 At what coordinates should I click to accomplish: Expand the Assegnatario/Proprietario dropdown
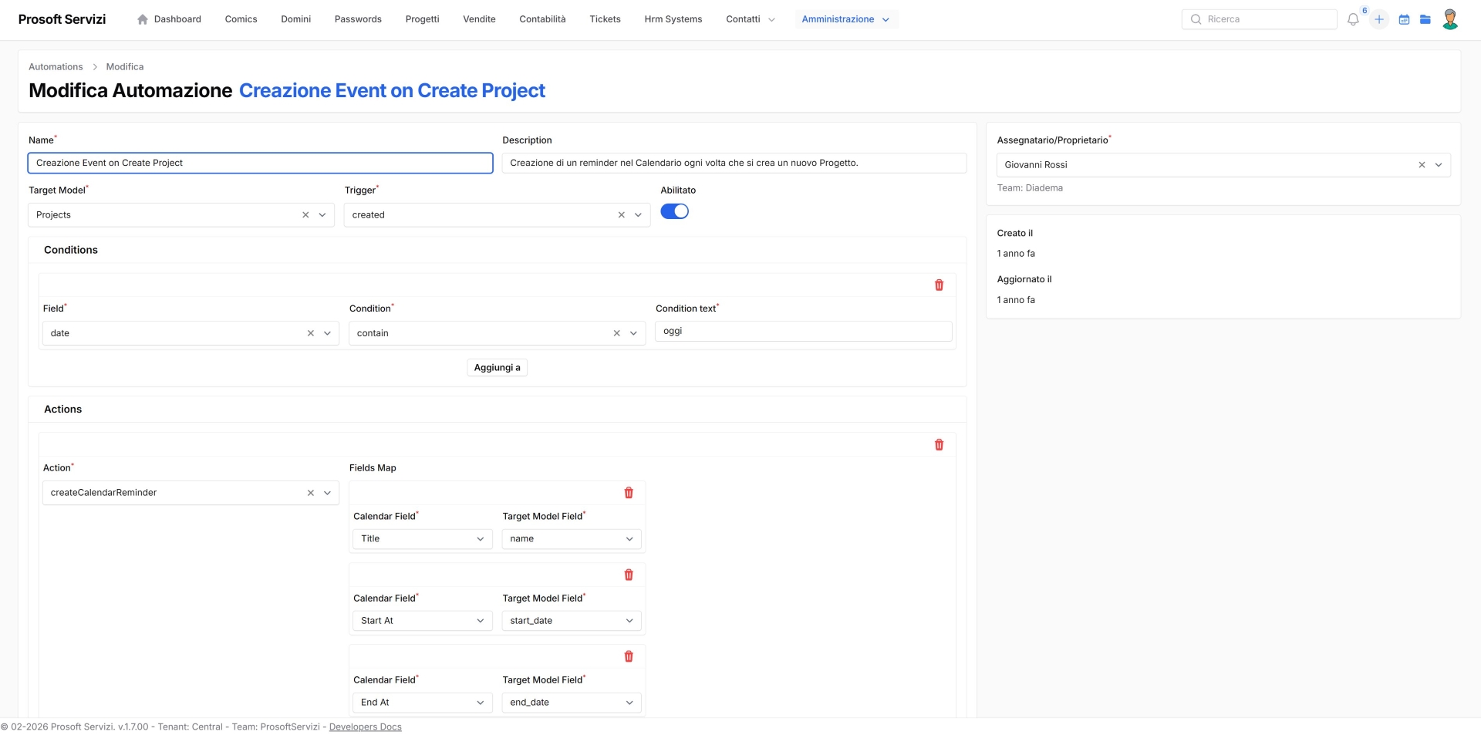[1439, 165]
